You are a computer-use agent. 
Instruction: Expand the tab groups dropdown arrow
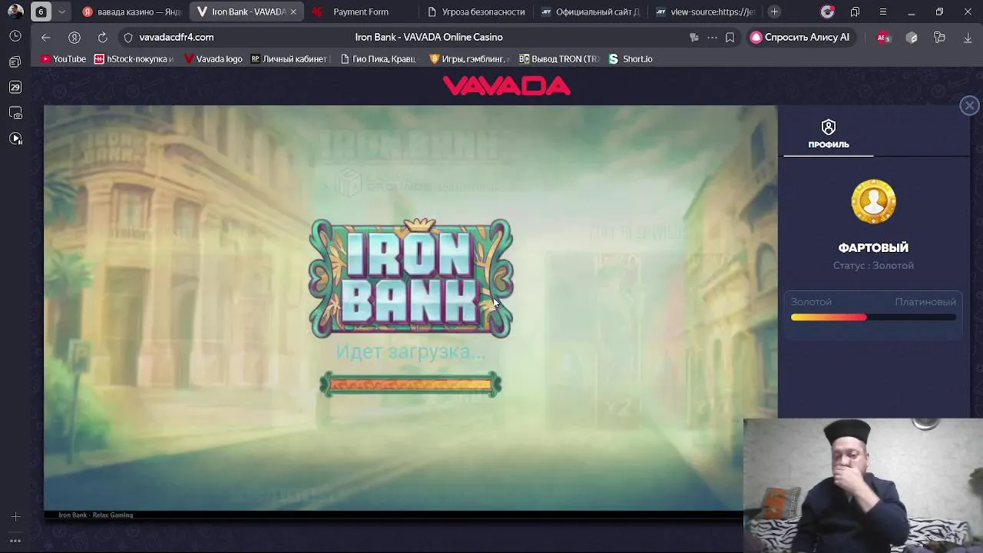(62, 12)
